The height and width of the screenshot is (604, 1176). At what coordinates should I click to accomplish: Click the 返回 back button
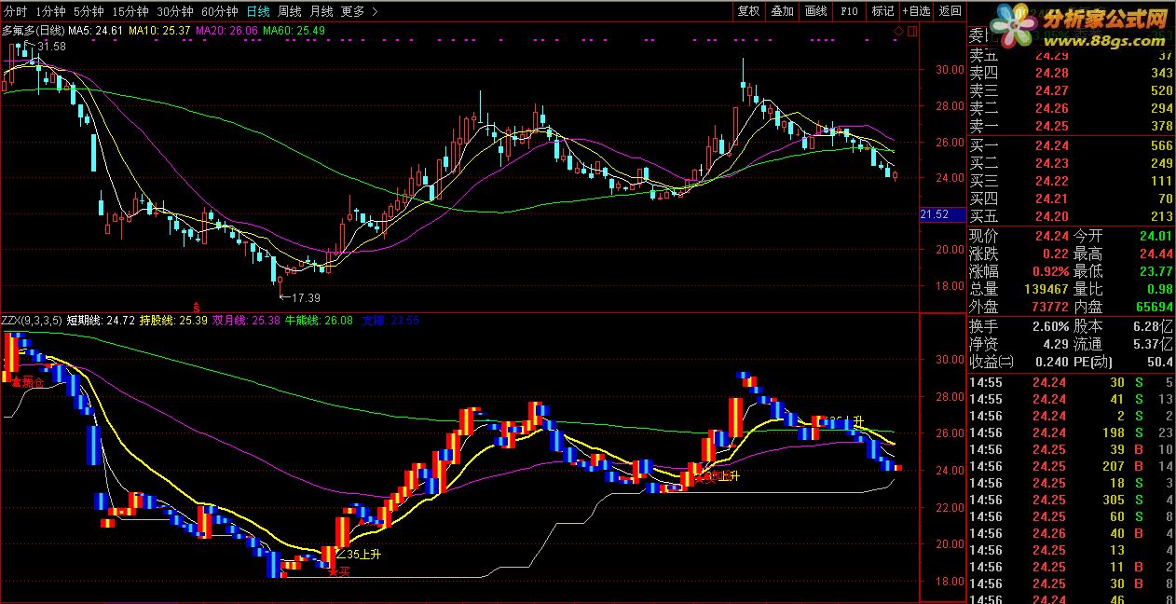coord(950,11)
